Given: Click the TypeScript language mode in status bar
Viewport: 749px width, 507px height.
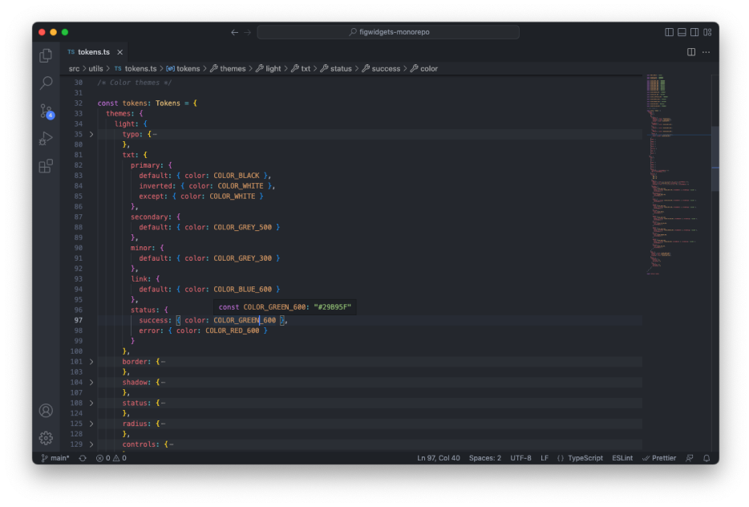Looking at the screenshot, I should tap(585, 458).
